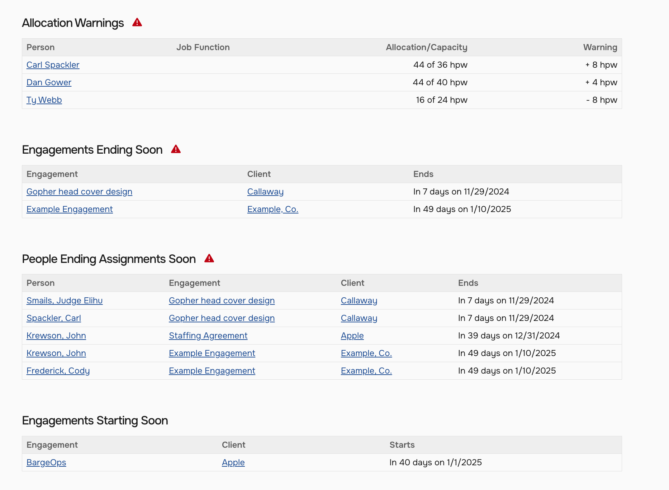Click the '- 8 hpw' warning value

602,100
